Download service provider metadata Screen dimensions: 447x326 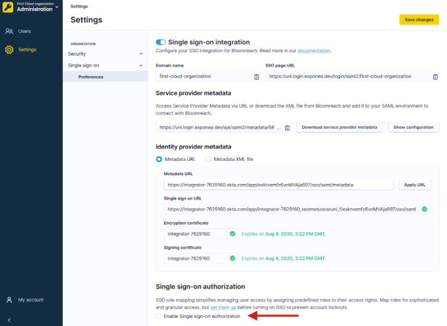tap(339, 127)
